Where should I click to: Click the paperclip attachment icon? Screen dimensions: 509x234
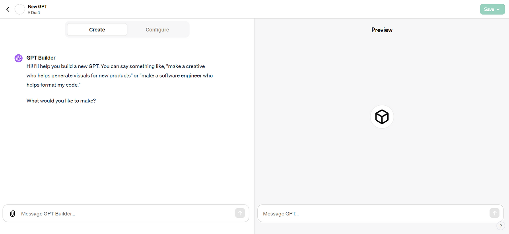tap(12, 213)
